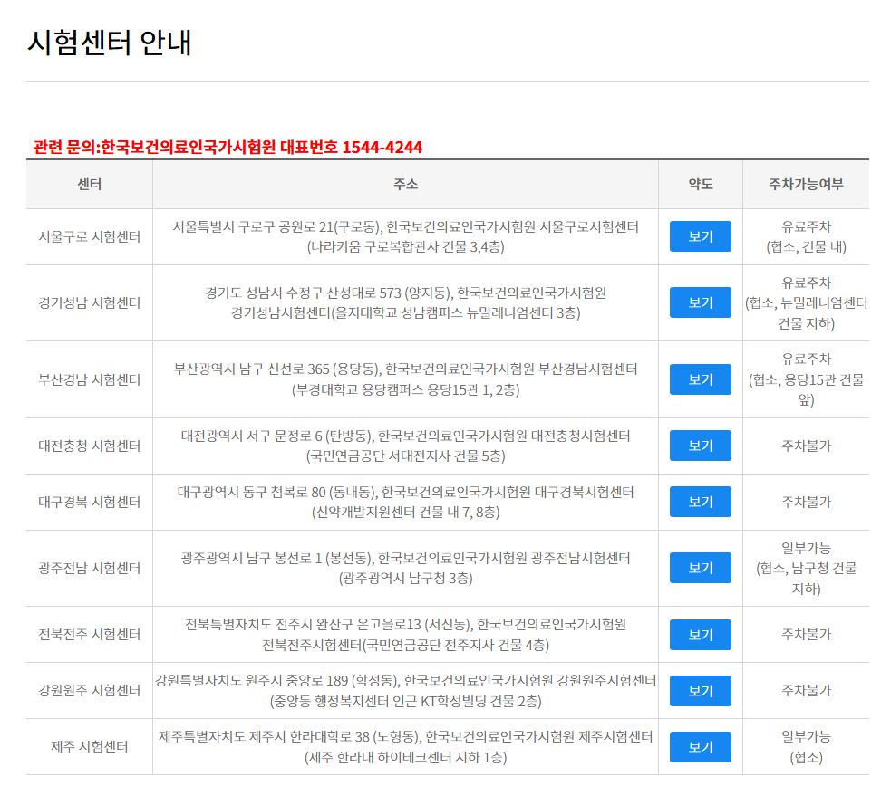881x796 pixels.
Task: Click 주차불가 in the 전북전주 row
Action: tap(806, 634)
